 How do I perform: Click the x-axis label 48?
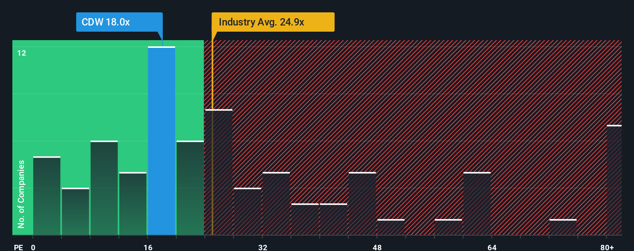pos(377,247)
